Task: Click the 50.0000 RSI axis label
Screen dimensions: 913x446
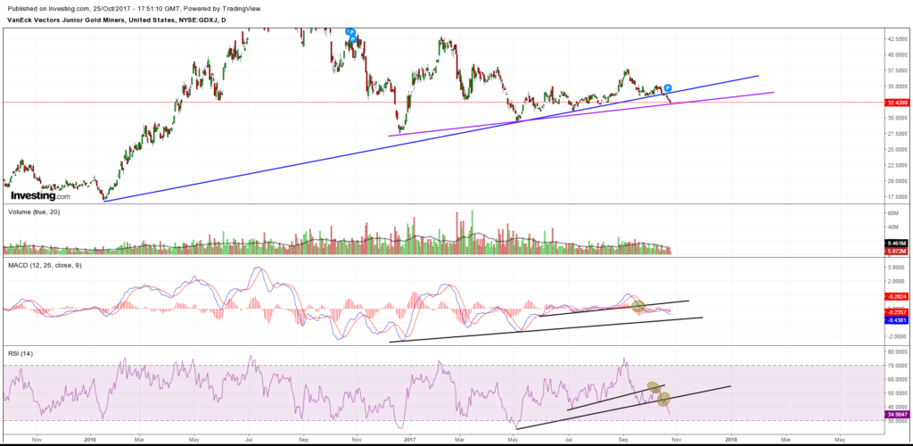Action: pos(899,393)
